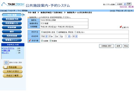Open the minutes dropdown showing 00
134x96 pixels.
75,36
